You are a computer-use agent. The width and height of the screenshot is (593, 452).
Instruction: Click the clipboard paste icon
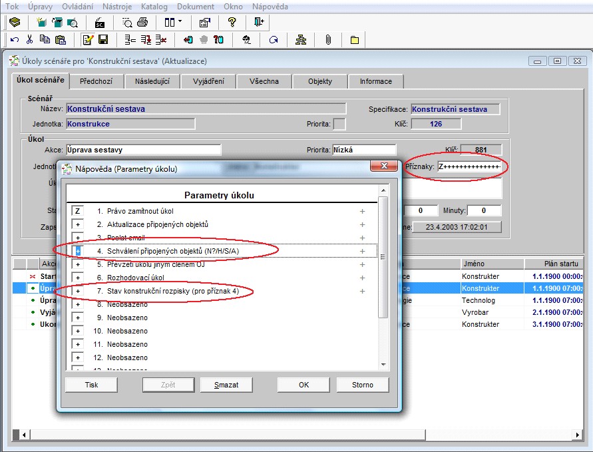pyautogui.click(x=61, y=40)
